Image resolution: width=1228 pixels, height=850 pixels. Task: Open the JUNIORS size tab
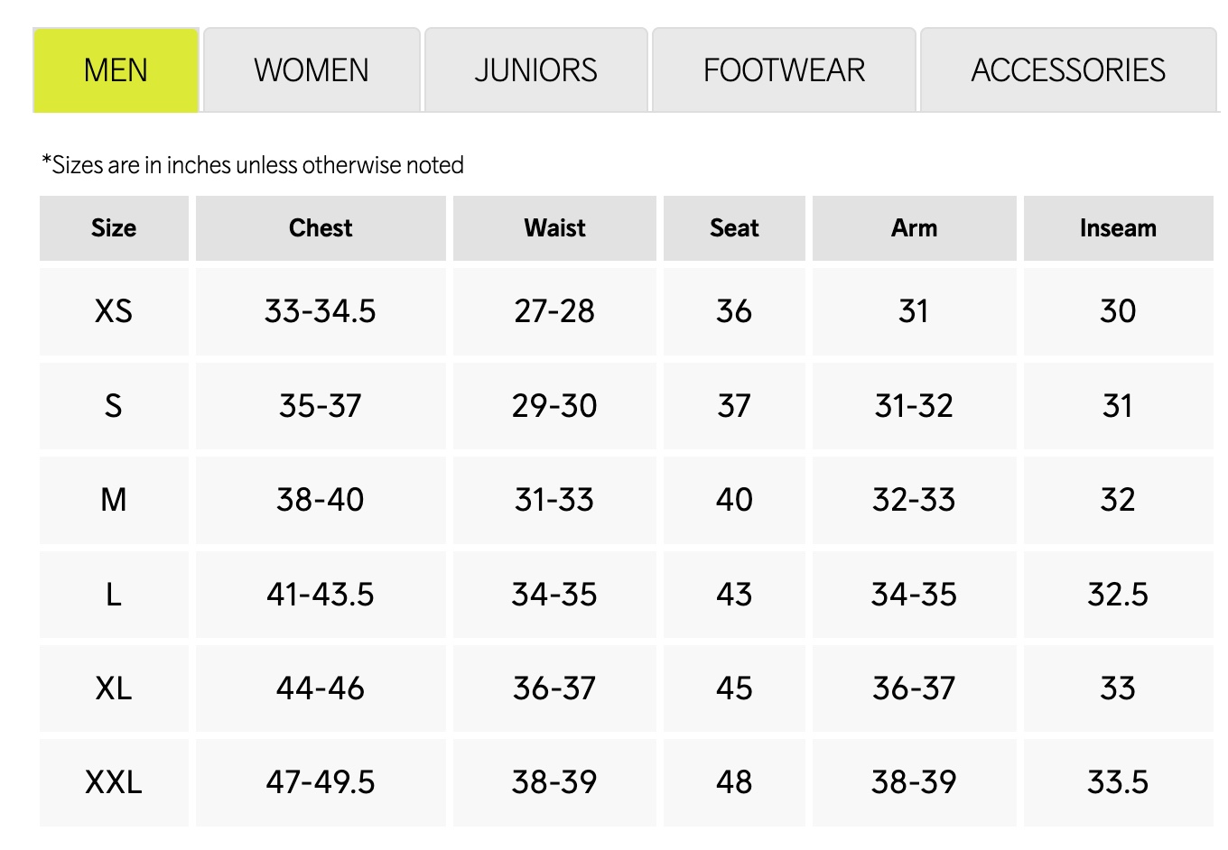click(x=535, y=70)
